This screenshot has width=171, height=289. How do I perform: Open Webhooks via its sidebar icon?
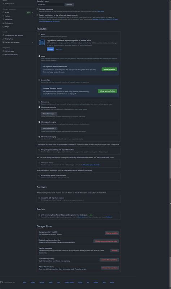[4, 20]
